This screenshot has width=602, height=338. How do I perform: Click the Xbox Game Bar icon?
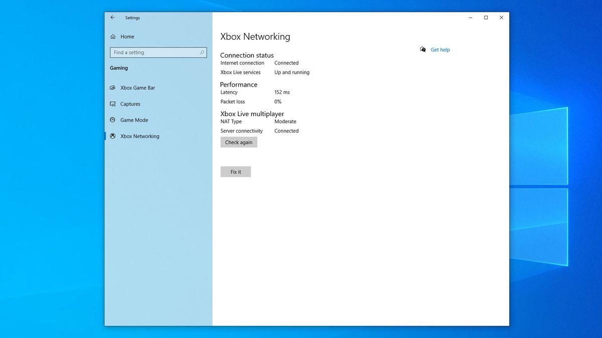(113, 88)
